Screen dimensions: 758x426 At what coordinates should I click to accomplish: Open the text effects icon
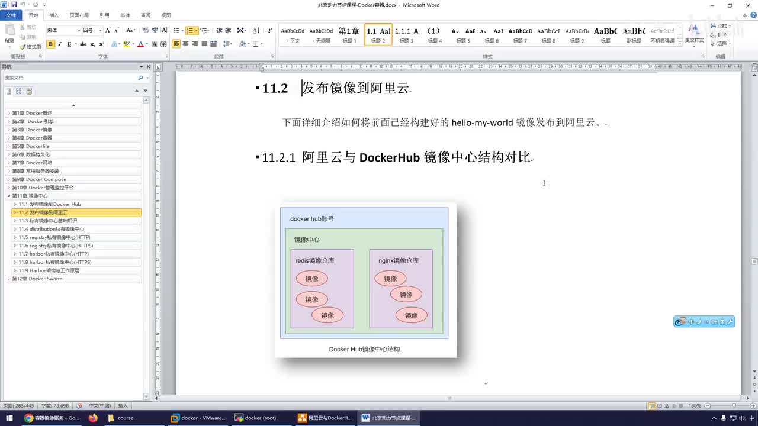pyautogui.click(x=115, y=44)
